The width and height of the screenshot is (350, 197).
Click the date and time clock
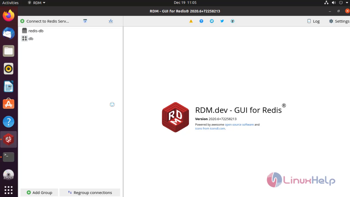185,3
